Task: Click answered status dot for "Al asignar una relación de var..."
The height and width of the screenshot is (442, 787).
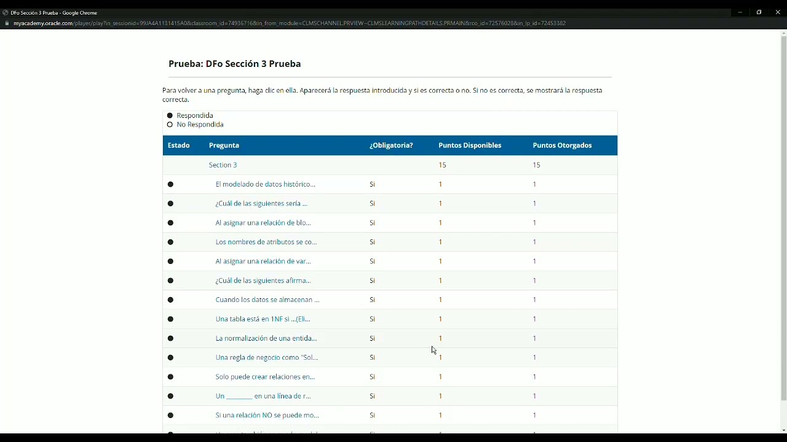Action: pos(170,262)
